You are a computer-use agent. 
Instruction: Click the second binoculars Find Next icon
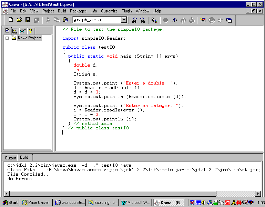point(143,20)
